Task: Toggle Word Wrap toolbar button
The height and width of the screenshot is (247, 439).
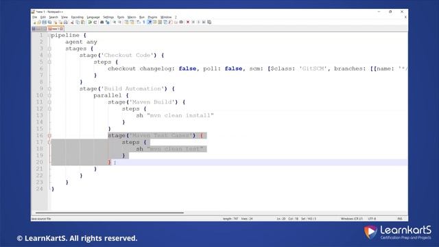Action: click(x=139, y=22)
